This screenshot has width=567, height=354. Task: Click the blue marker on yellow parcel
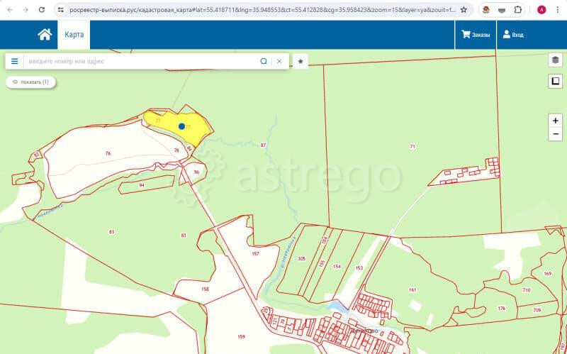click(x=182, y=126)
